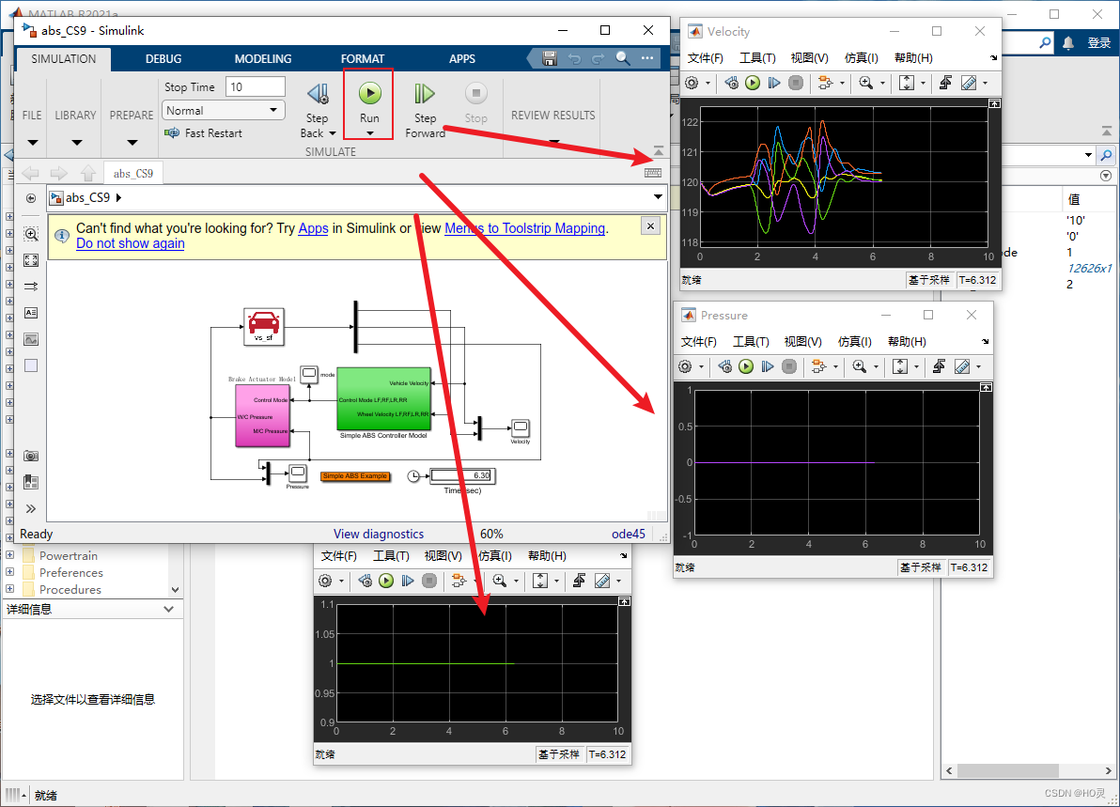This screenshot has height=807, width=1120.
Task: Open the more options ellipsis in Simulink
Action: coord(647,58)
